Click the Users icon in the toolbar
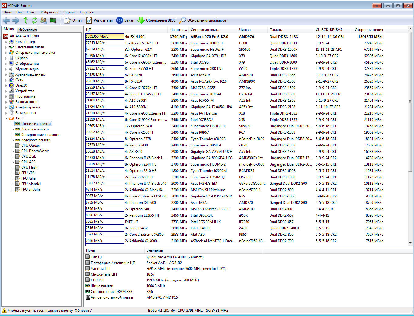The width and height of the screenshot is (414, 316). pos(44,20)
